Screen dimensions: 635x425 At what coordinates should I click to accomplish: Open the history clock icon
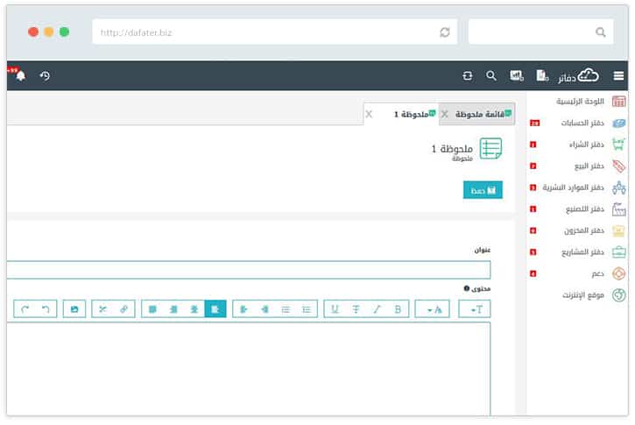pos(45,76)
